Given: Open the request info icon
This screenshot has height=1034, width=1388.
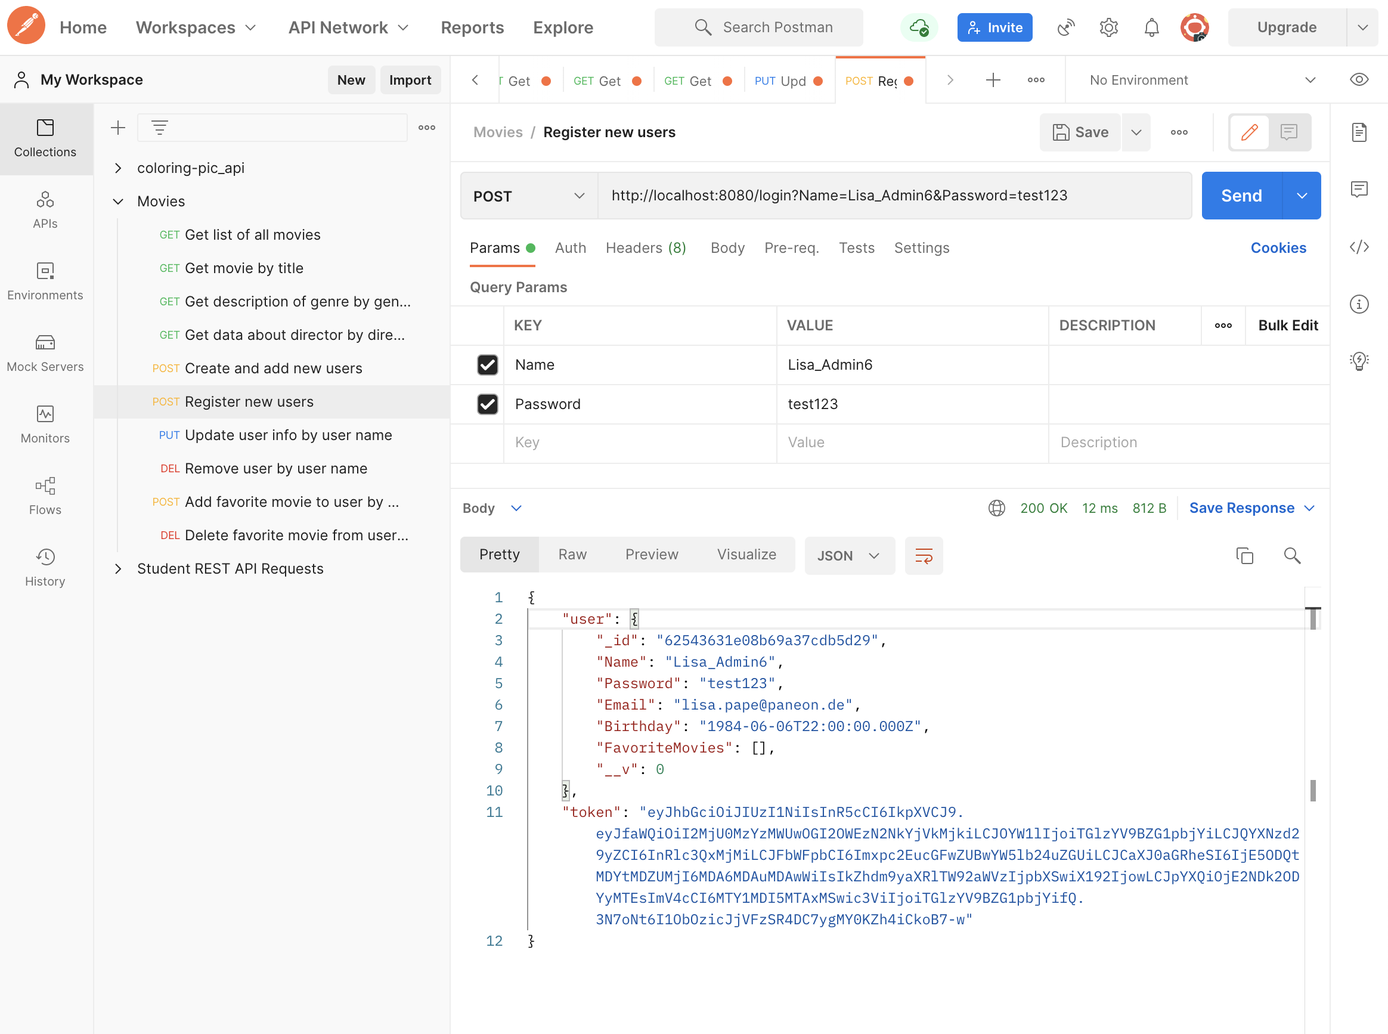Looking at the screenshot, I should tap(1359, 304).
